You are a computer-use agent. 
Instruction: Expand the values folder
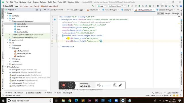[x=10, y=62]
